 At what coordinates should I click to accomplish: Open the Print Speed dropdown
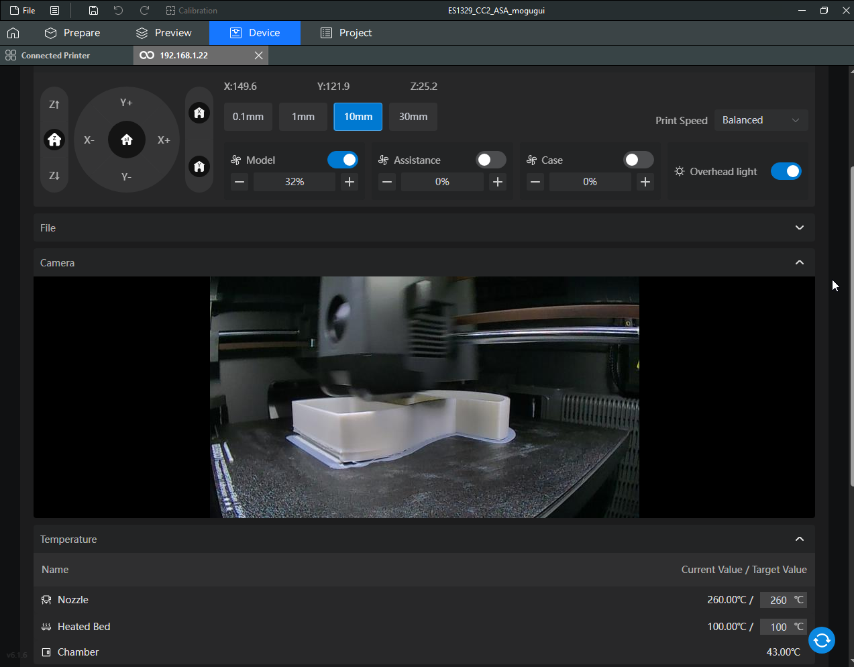click(761, 120)
